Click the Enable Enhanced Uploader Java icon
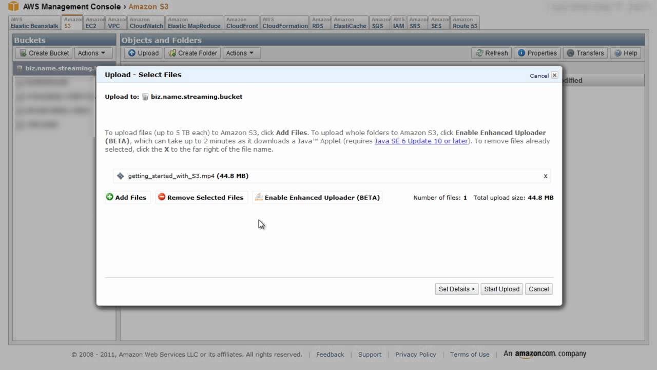Screen dimensions: 657x370 tap(259, 197)
